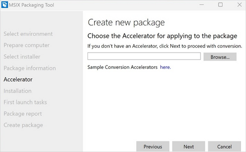246x152 pixels.
Task: Open the Sample Conversion Accelerators here link
Action: coord(165,67)
